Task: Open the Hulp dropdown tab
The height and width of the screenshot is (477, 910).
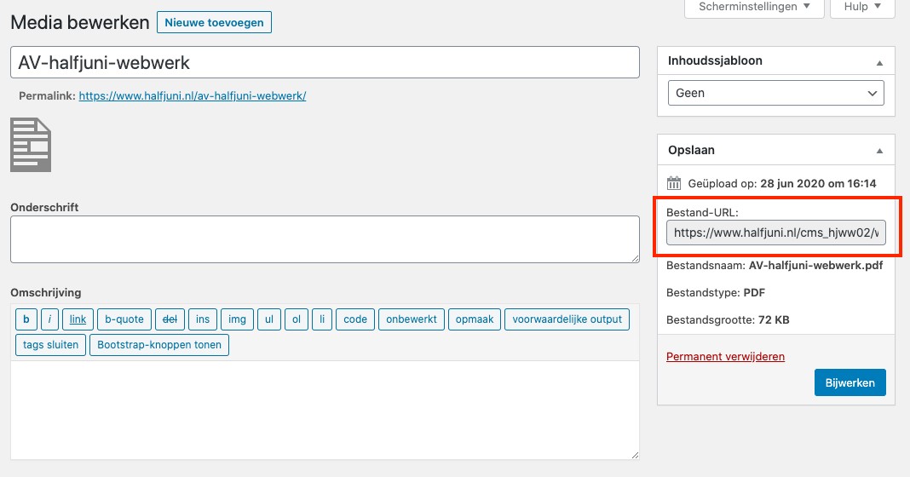Action: [862, 7]
